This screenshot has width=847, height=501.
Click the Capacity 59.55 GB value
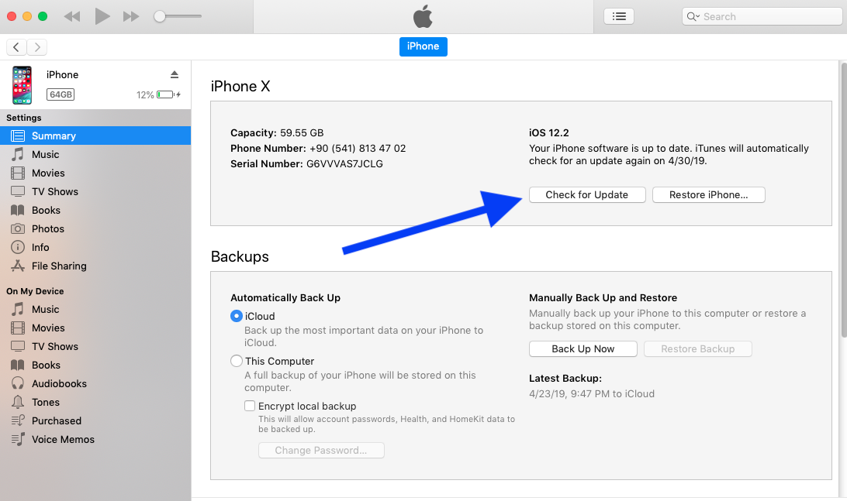(x=302, y=132)
